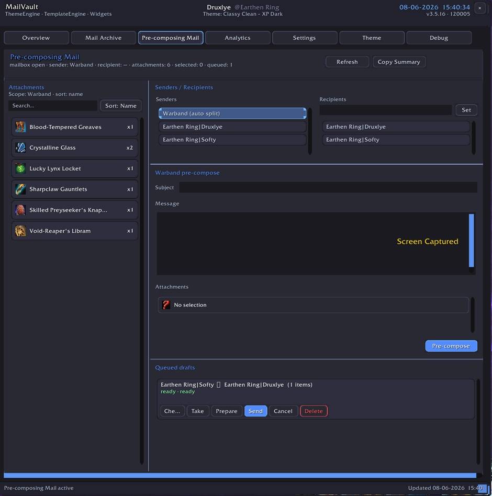The height and width of the screenshot is (496, 492).
Task: Click the Senders / Recipients section header
Action: coord(184,87)
